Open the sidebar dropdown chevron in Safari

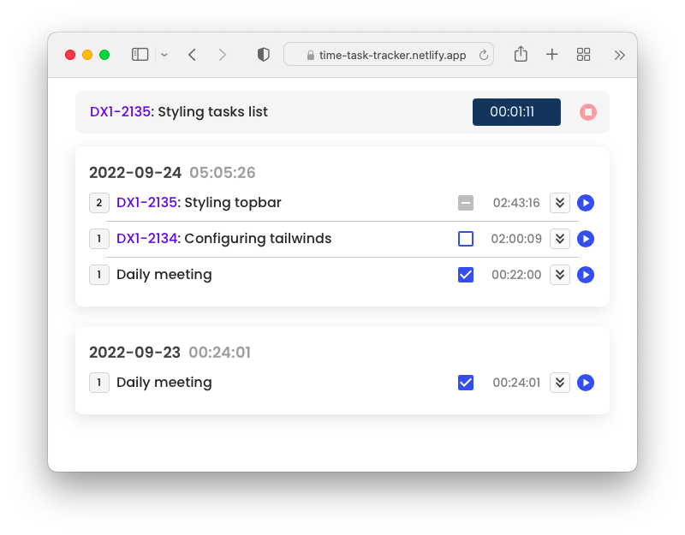tap(164, 55)
